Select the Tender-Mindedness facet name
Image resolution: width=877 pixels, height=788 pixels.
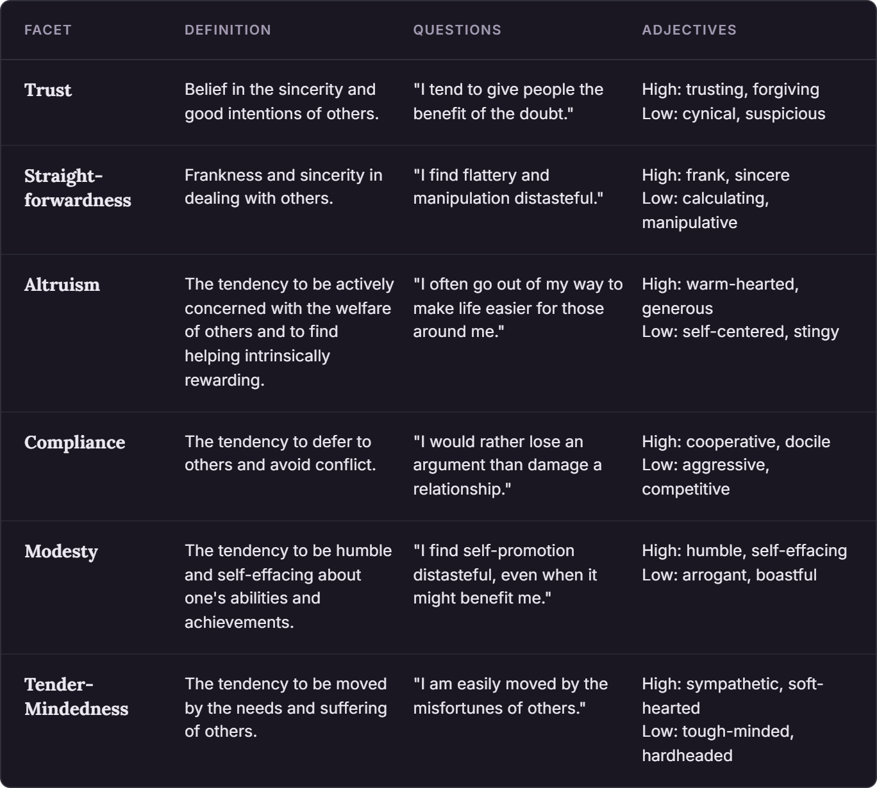[76, 696]
